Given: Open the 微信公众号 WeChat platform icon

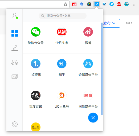Looking at the screenshot, I should tap(36, 32).
